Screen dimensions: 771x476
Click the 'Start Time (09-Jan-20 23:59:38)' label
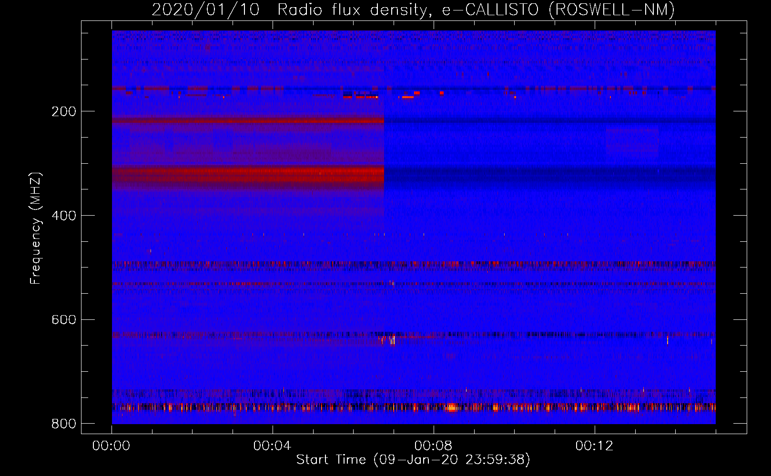pyautogui.click(x=413, y=460)
